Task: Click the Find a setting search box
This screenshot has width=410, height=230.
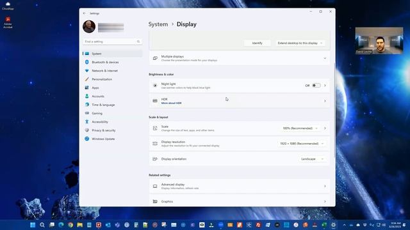Action: point(113,42)
